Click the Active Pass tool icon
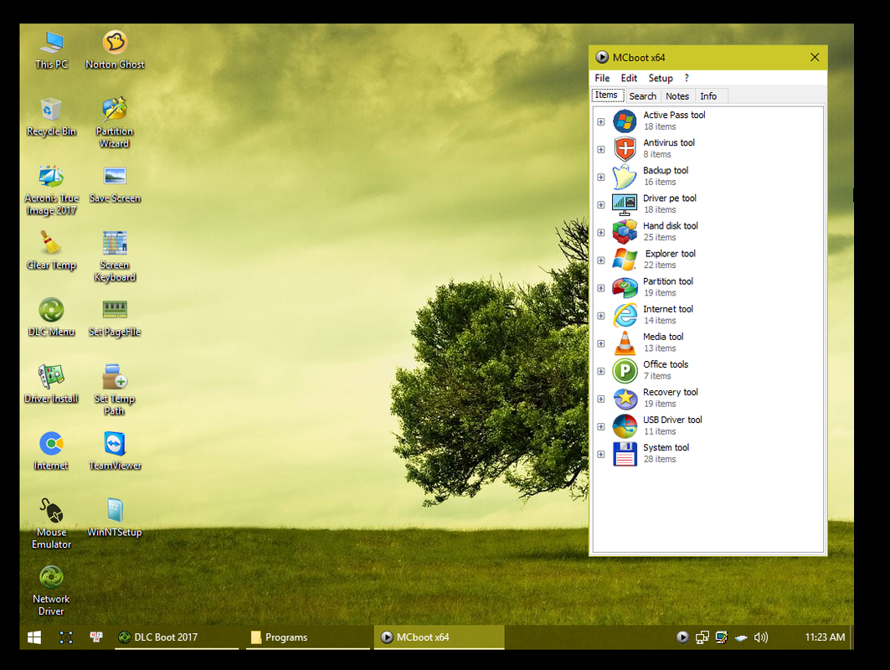This screenshot has width=890, height=670. pos(625,121)
